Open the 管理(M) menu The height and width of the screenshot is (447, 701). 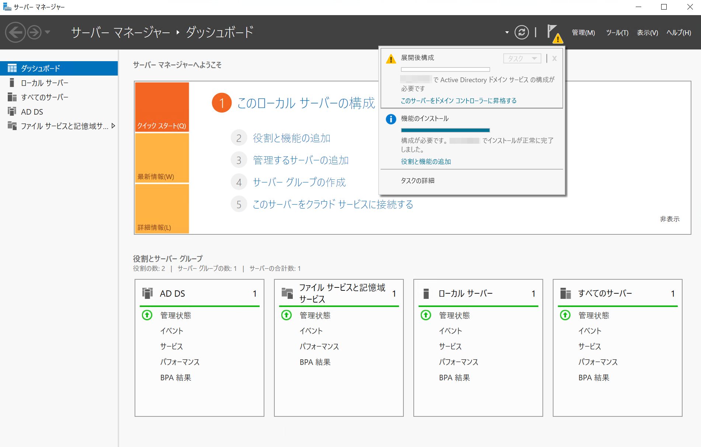click(583, 32)
